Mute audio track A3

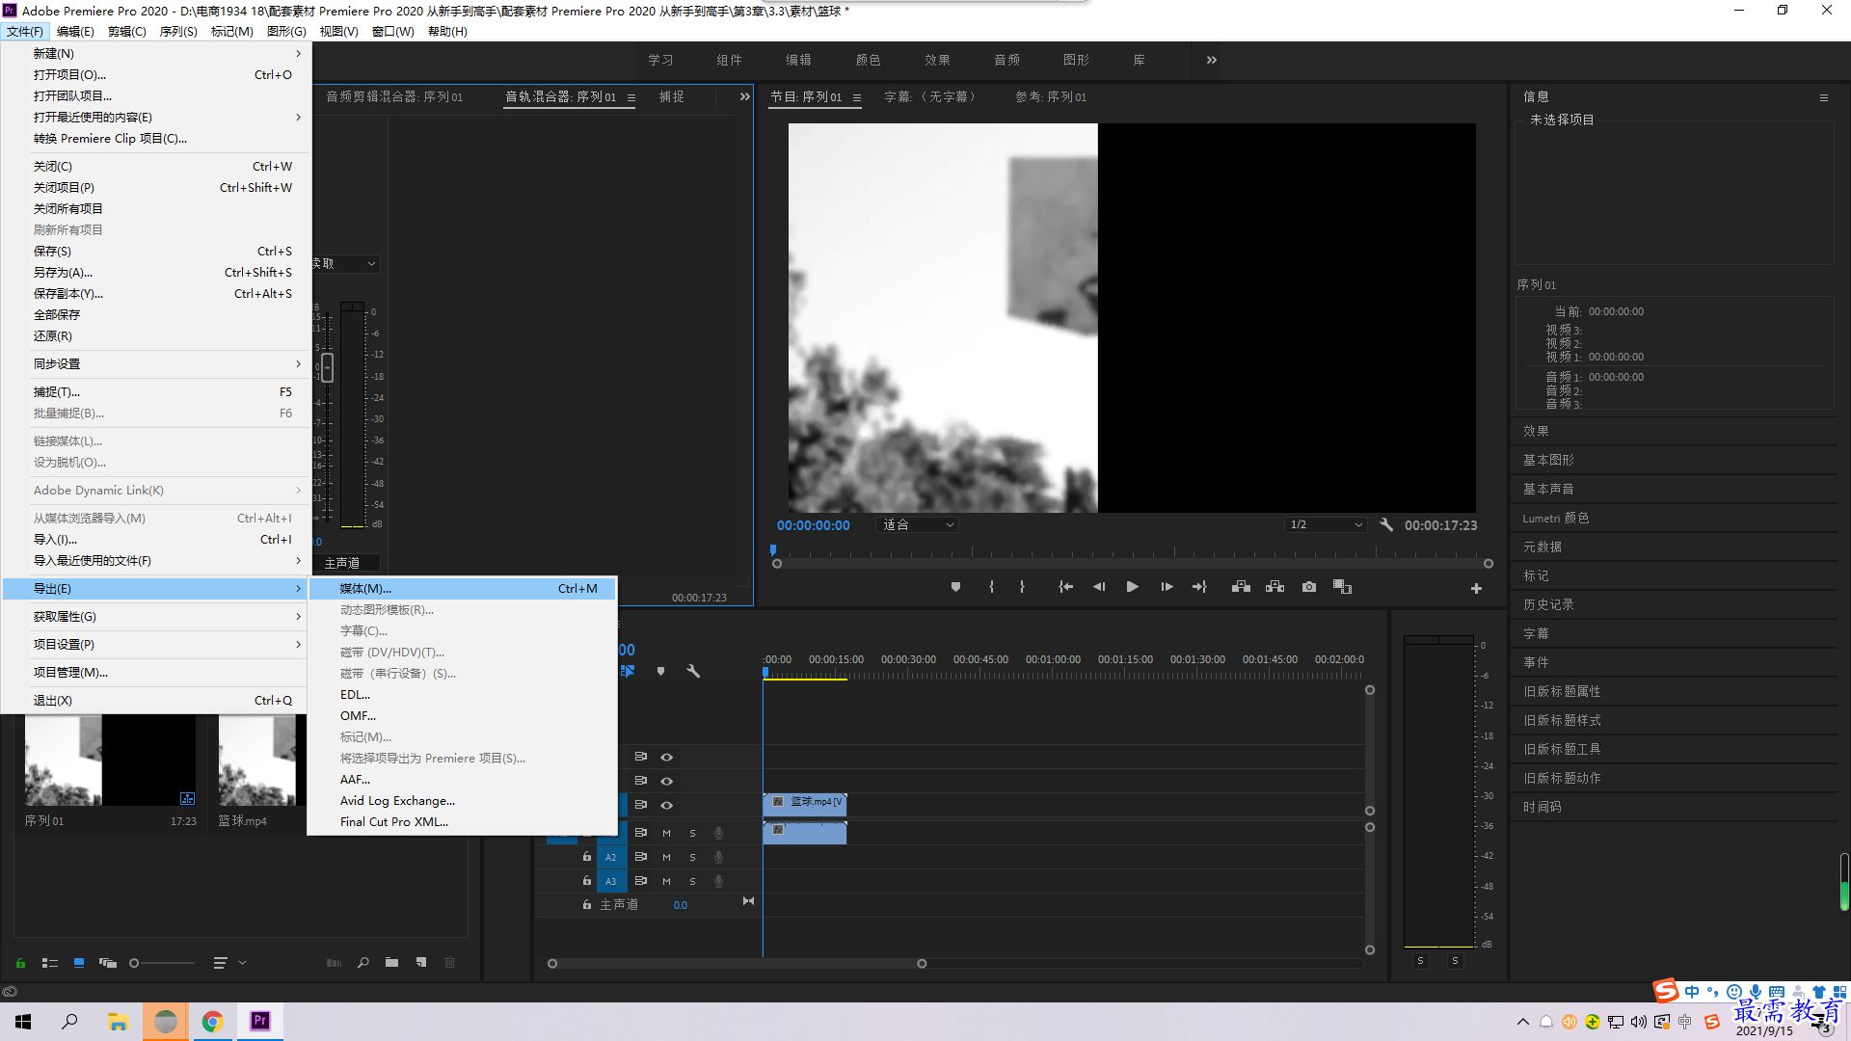pyautogui.click(x=666, y=881)
